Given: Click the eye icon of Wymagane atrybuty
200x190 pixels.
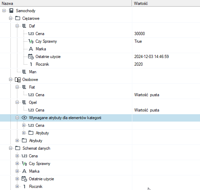Looking at the screenshot, I should point(24,118).
